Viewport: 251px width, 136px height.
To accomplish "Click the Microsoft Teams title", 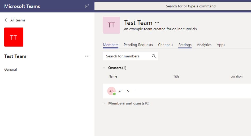I will click(22, 6).
